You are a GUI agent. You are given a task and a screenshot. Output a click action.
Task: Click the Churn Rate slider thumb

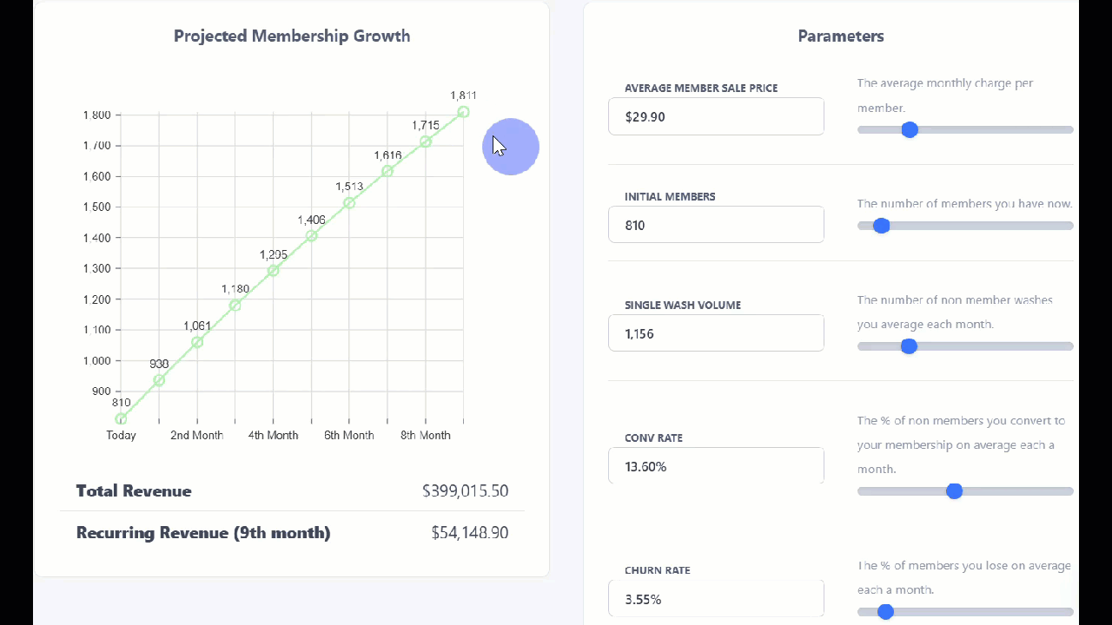885,612
